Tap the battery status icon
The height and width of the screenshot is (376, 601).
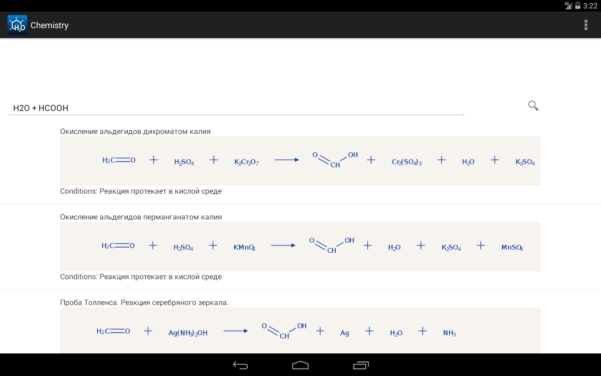(x=578, y=6)
